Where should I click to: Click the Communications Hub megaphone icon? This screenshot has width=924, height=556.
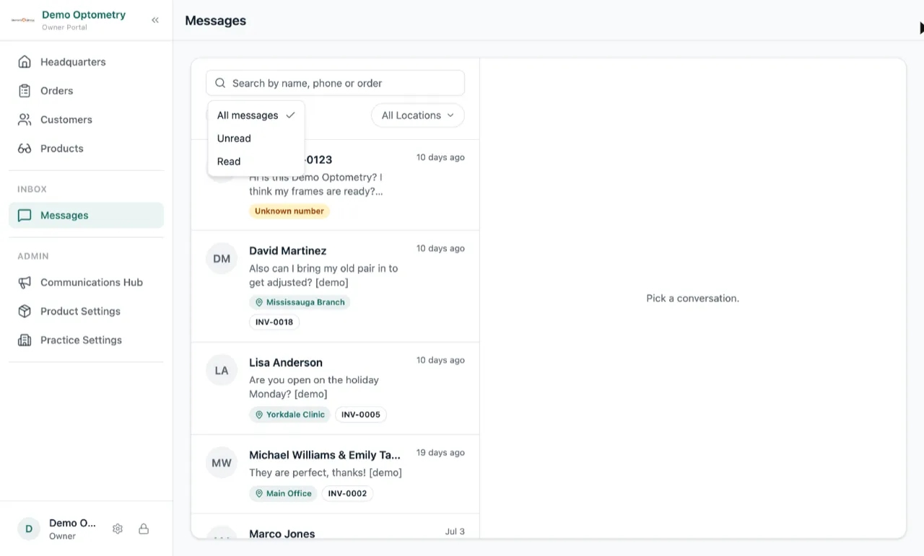(x=25, y=283)
